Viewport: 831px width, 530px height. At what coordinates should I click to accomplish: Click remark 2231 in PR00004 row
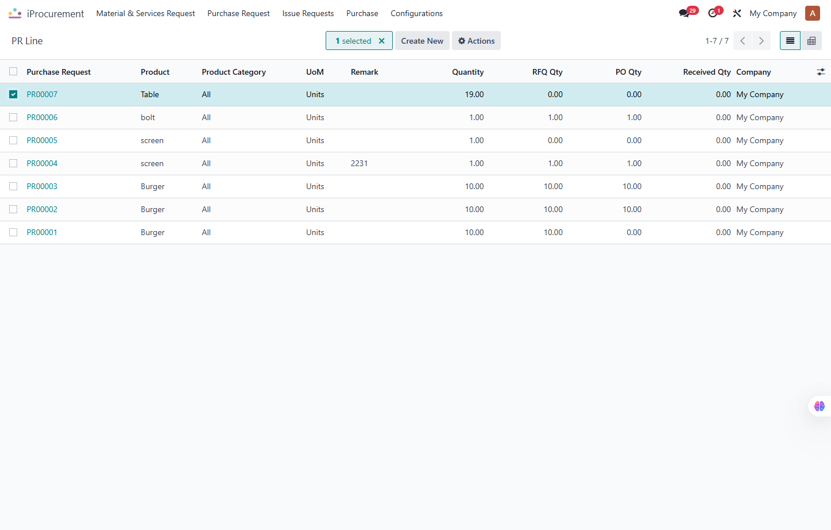click(x=359, y=163)
